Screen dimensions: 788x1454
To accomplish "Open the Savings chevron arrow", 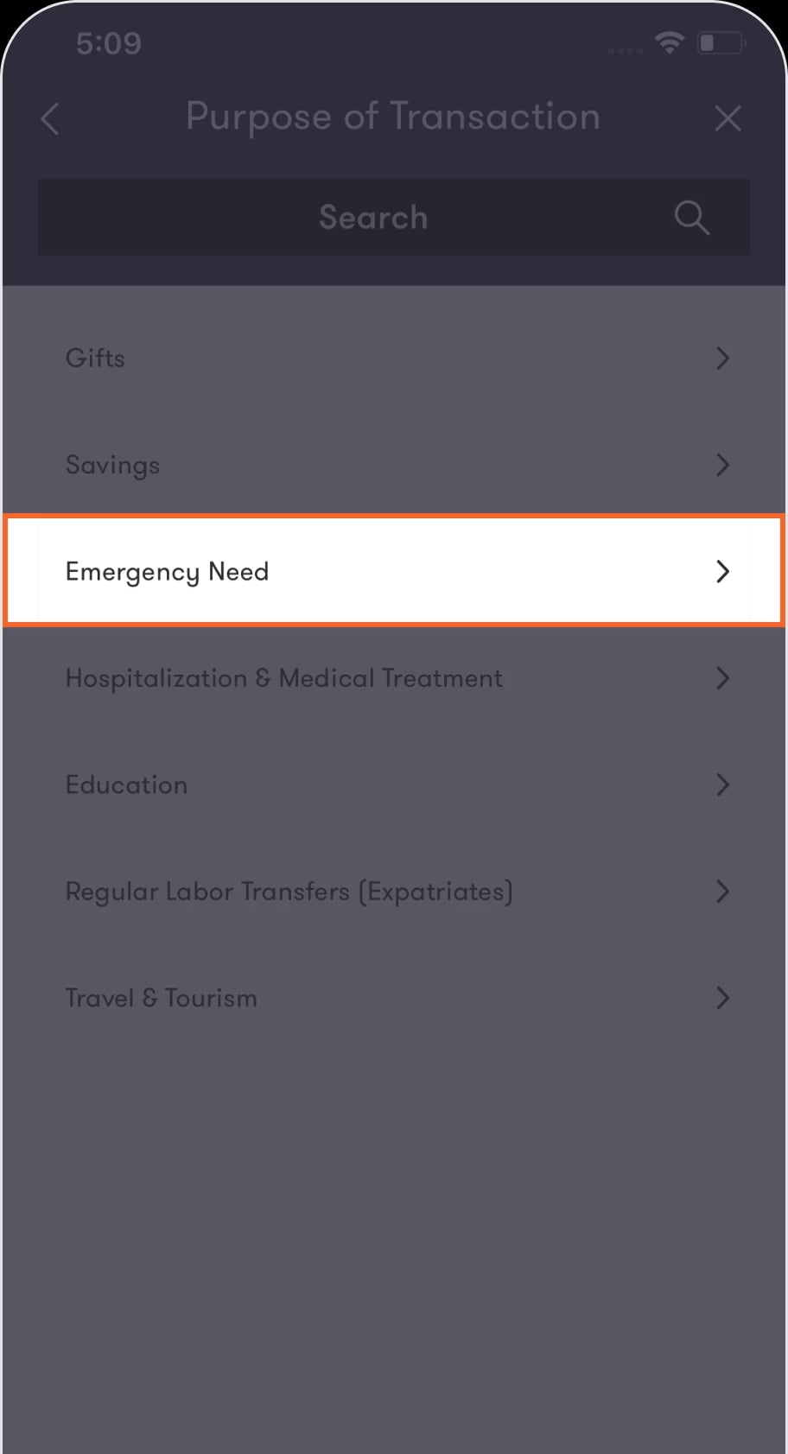I will click(723, 465).
